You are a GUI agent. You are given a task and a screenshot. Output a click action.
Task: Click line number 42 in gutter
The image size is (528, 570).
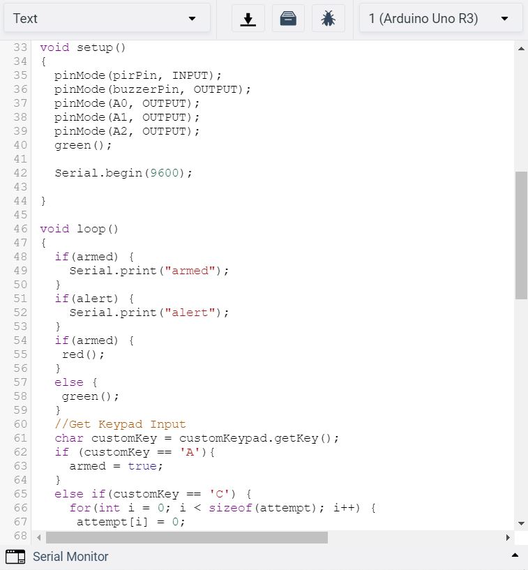20,173
